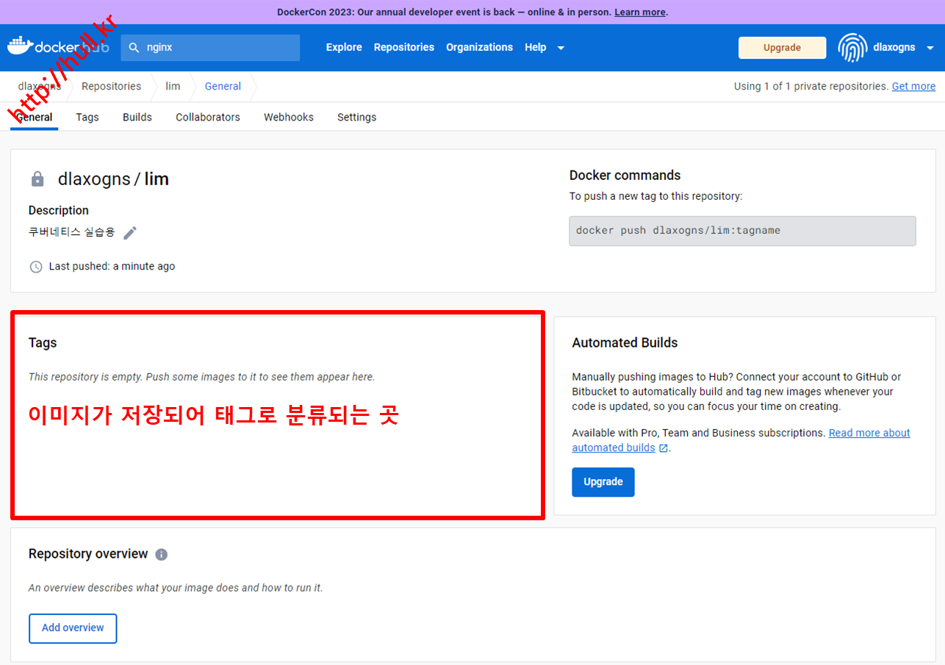945x665 pixels.
Task: Click the Docker Hub whale logo
Action: pos(21,45)
